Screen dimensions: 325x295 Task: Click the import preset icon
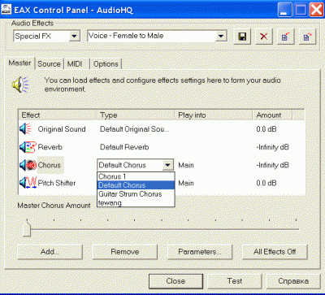coord(285,37)
